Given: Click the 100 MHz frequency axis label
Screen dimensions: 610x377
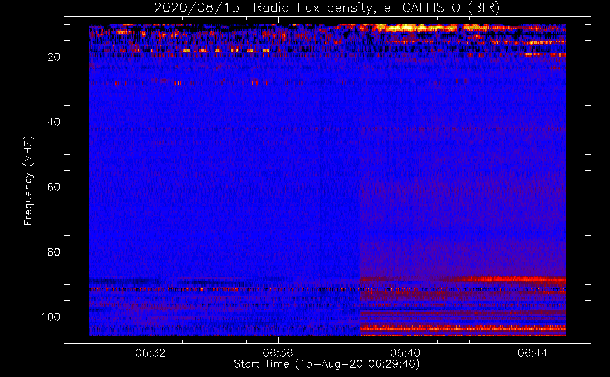Looking at the screenshot, I should (51, 317).
